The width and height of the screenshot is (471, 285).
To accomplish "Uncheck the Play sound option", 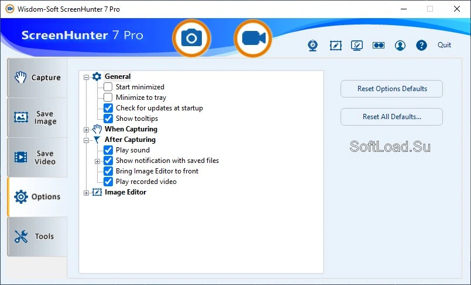I will 108,150.
